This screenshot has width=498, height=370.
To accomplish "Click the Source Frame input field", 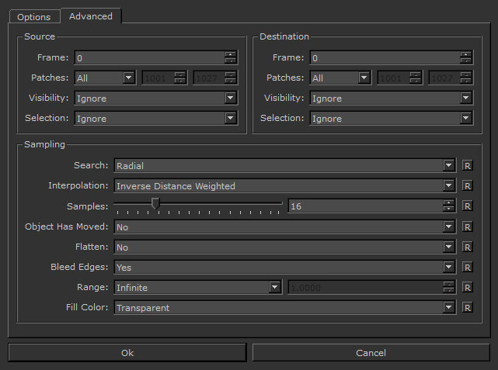I will click(x=149, y=58).
